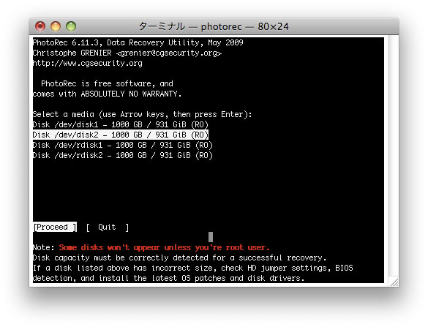Click the grenier@cgsecurity.org email address
Viewport: 428px width, 327px height.
169,53
